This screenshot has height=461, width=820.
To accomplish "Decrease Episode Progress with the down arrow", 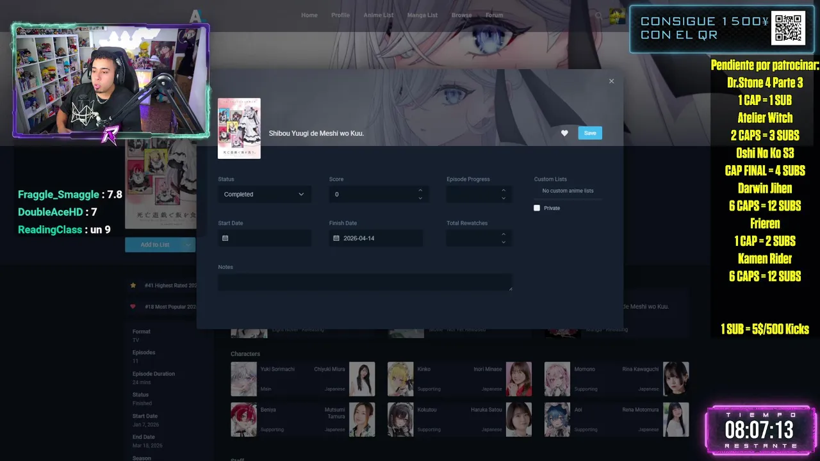I will [x=504, y=198].
